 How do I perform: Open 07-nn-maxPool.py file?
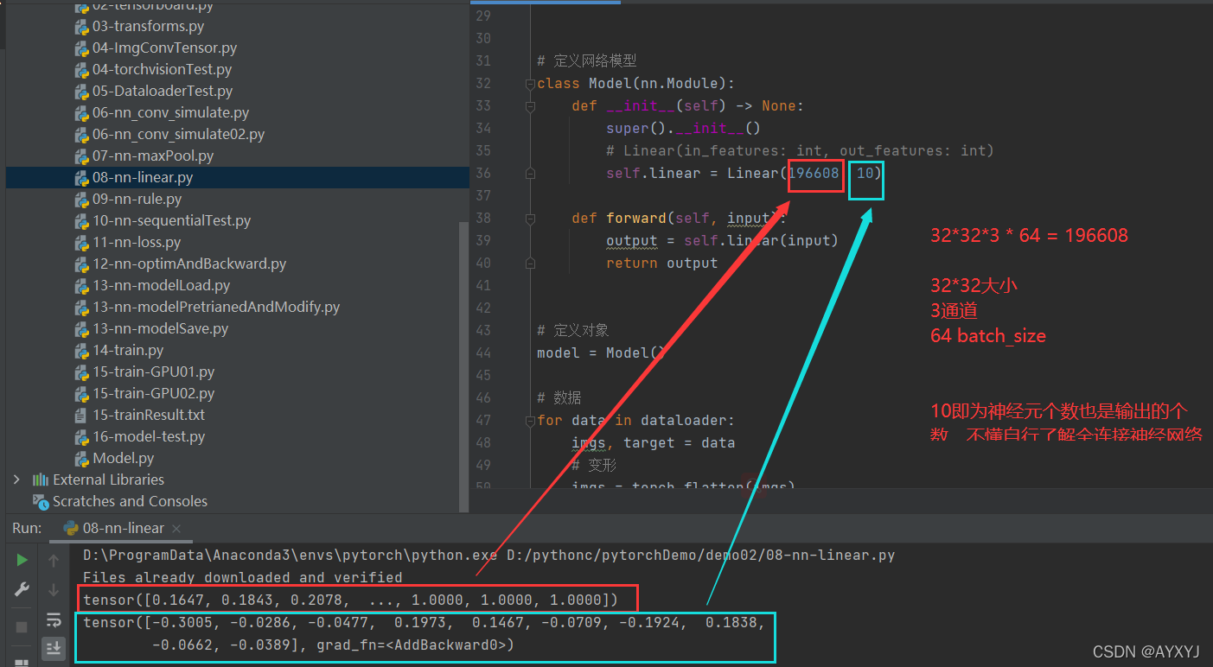pyautogui.click(x=153, y=156)
